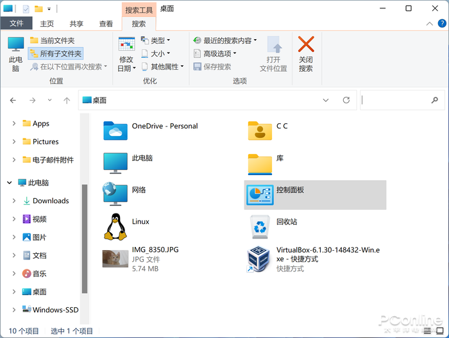Select 文档 in the navigation pane
The height and width of the screenshot is (338, 449).
point(35,255)
